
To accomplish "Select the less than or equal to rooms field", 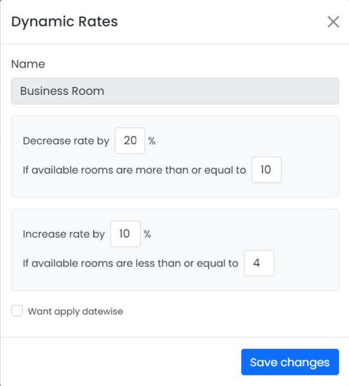I will pyautogui.click(x=259, y=263).
